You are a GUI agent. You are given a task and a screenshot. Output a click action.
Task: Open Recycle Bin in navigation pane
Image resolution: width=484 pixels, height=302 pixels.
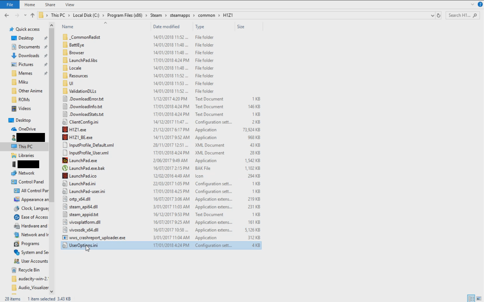tap(29, 270)
